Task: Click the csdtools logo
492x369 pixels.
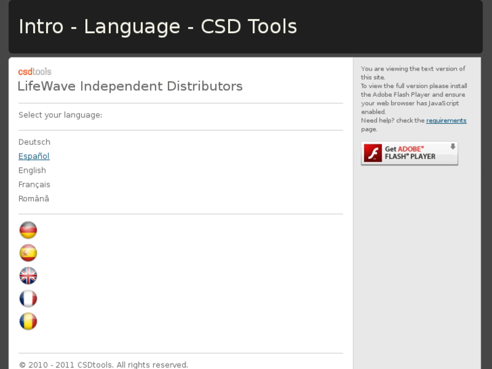Action: (35, 72)
